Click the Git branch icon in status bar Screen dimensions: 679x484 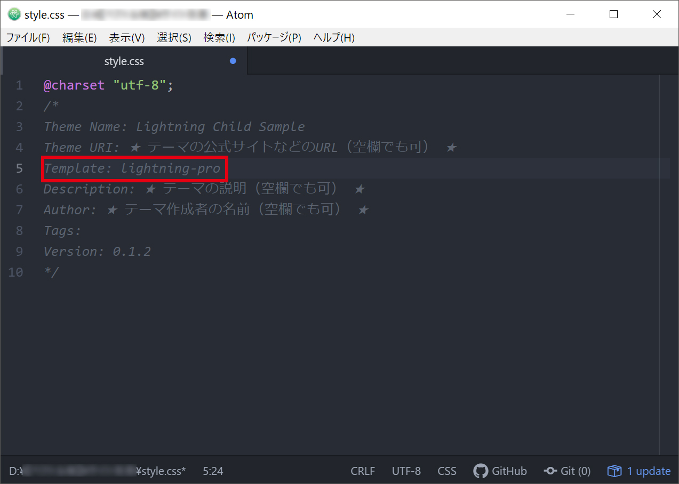(550, 471)
